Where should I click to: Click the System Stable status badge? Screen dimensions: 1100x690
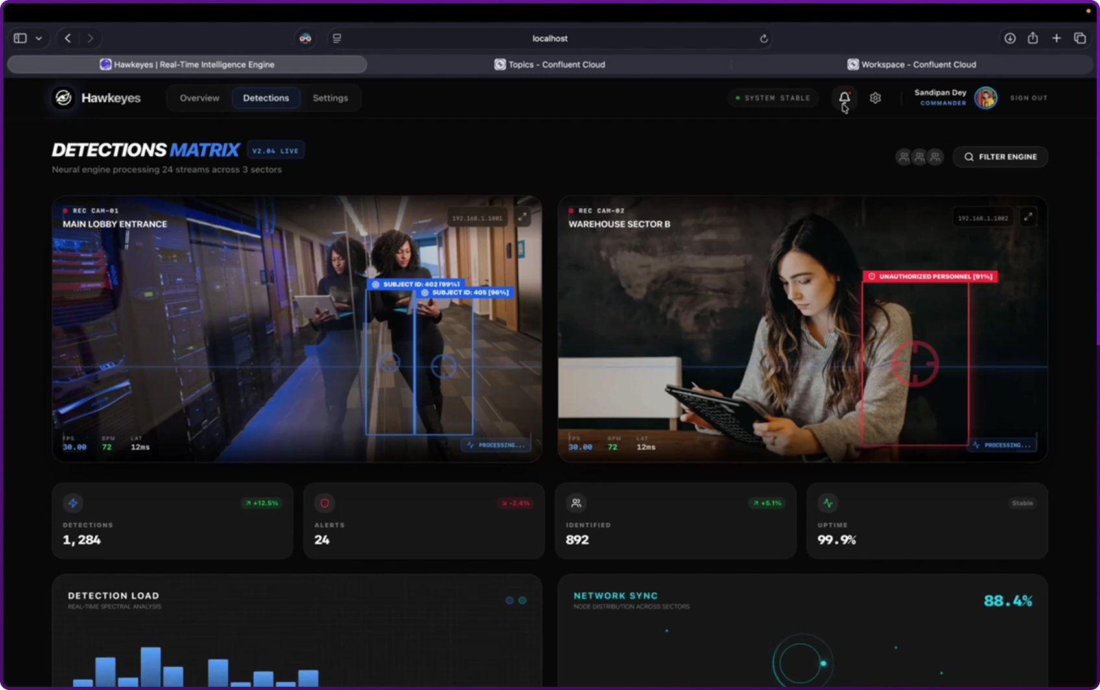click(x=772, y=98)
